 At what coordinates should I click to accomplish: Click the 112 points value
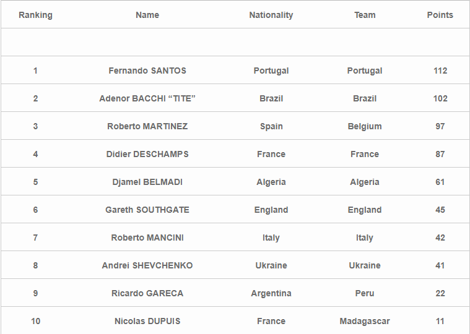440,71
